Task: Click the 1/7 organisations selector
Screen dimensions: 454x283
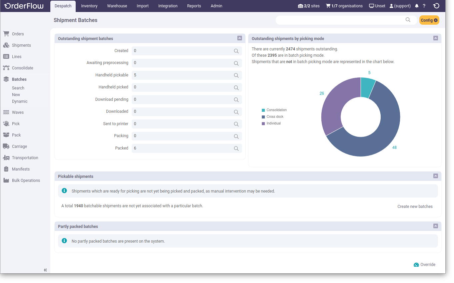Action: pos(344,6)
